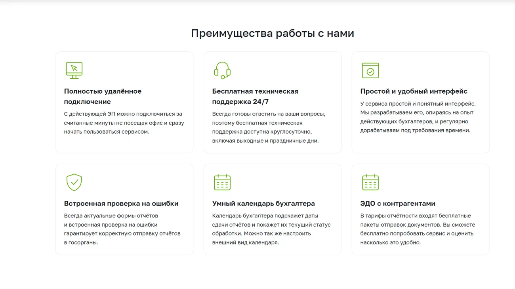The height and width of the screenshot is (289, 515).
Task: Click the headset support icon
Action: point(222,70)
